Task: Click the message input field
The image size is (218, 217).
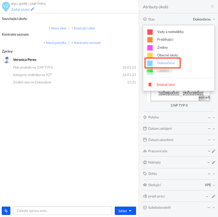Action: tap(62, 211)
